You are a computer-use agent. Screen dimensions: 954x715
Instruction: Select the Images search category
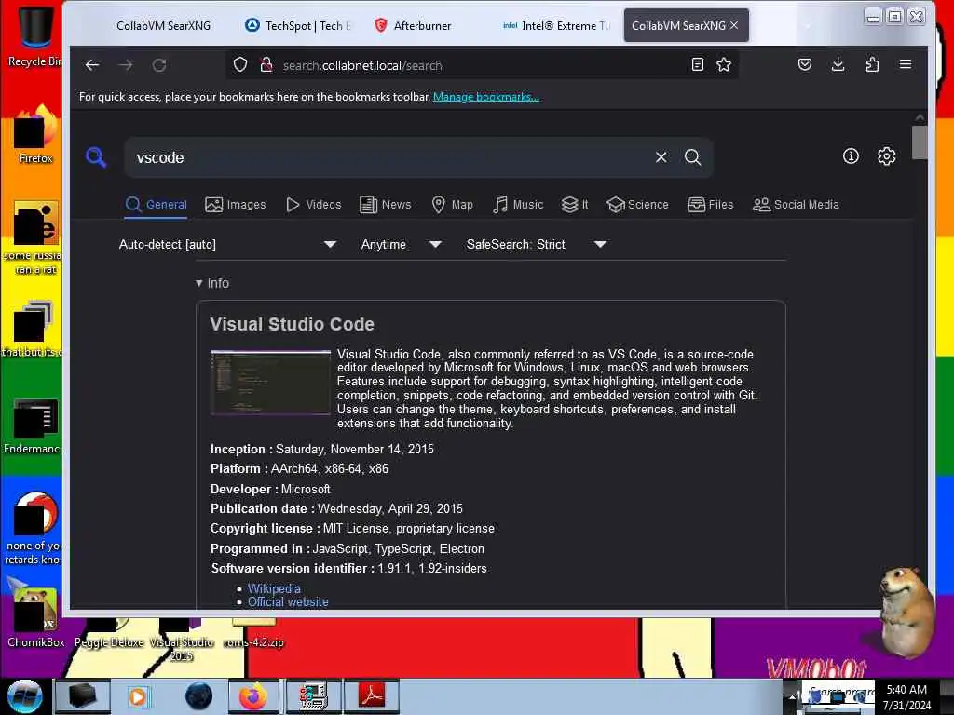[x=236, y=204]
